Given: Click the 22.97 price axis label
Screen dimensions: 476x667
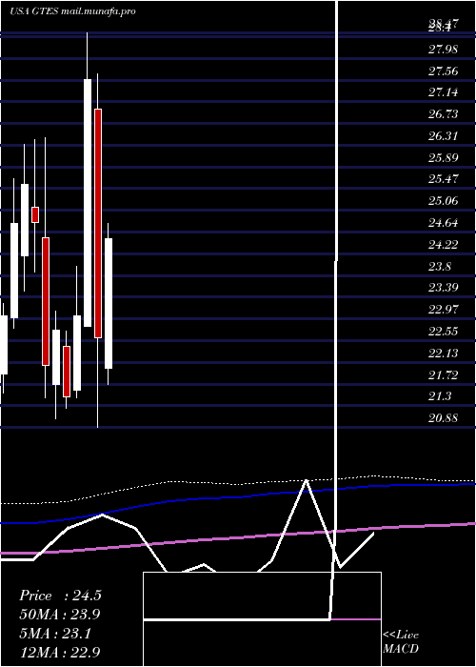Looking at the screenshot, I should [443, 309].
